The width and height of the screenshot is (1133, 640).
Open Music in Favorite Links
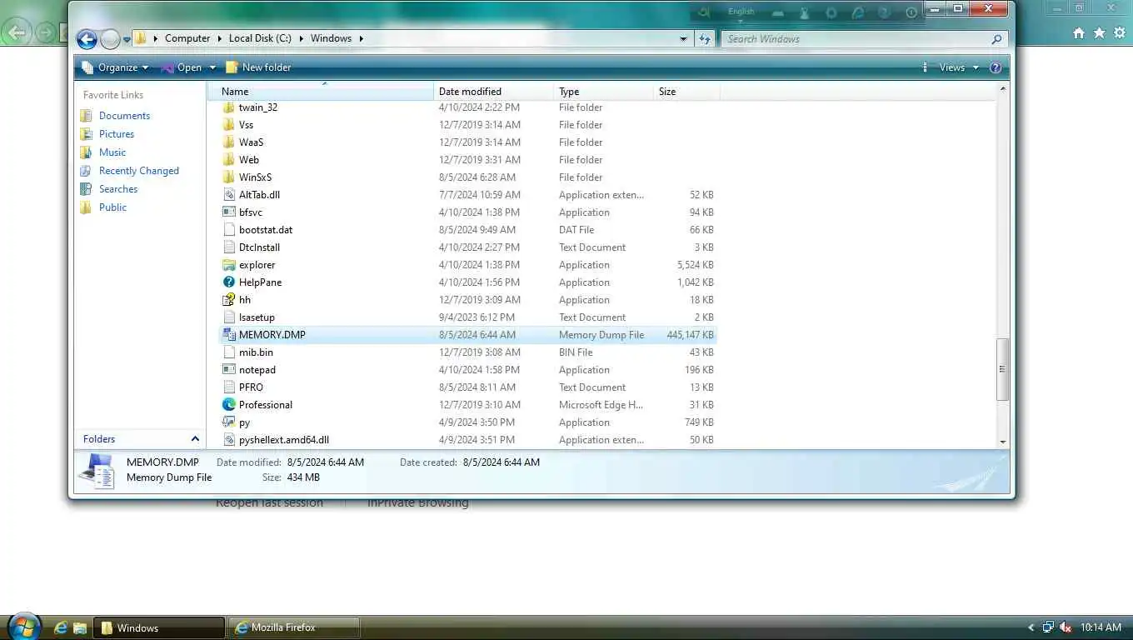112,152
